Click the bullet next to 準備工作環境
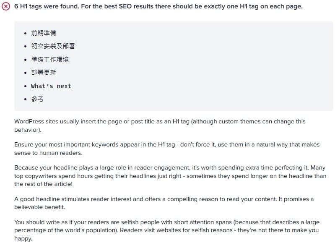 [x=26, y=60]
